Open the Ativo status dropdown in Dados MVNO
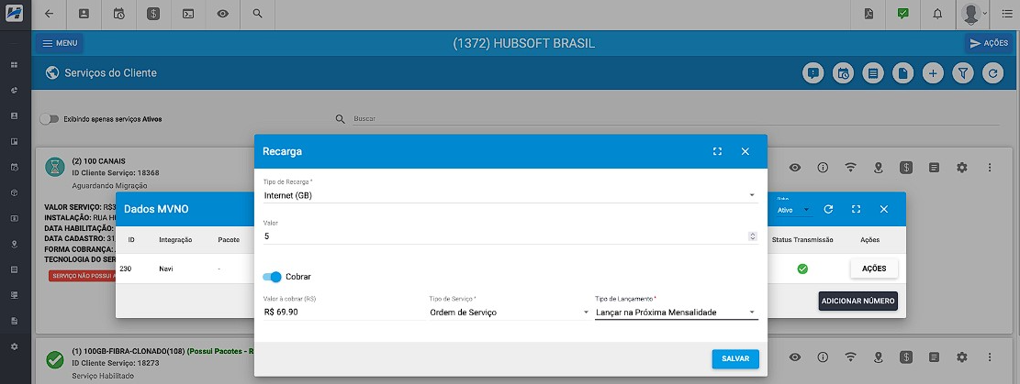This screenshot has height=384, width=1020. tap(794, 210)
